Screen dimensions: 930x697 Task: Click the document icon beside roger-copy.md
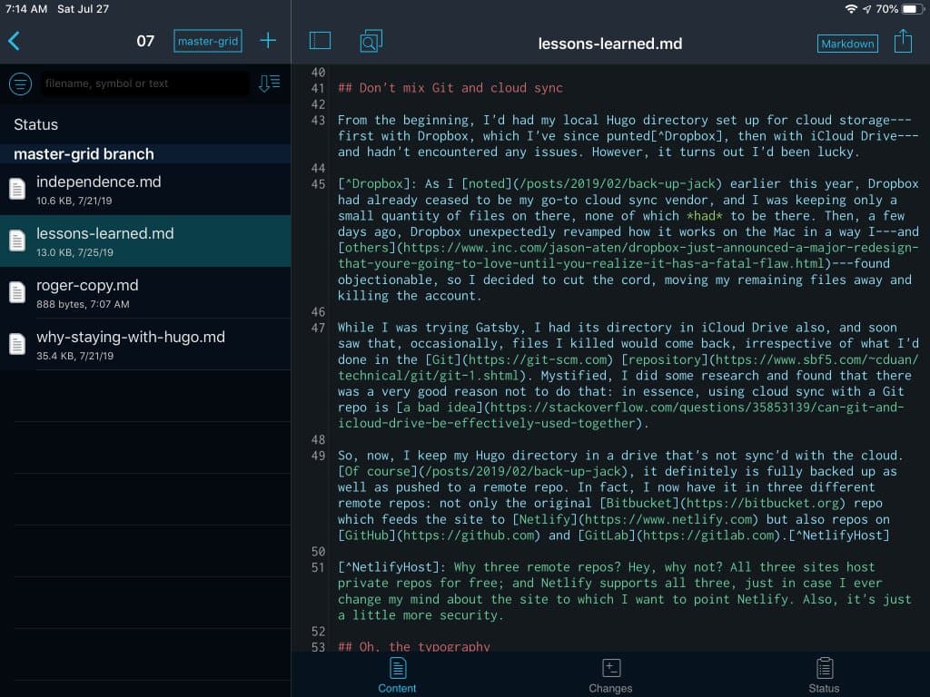click(17, 292)
